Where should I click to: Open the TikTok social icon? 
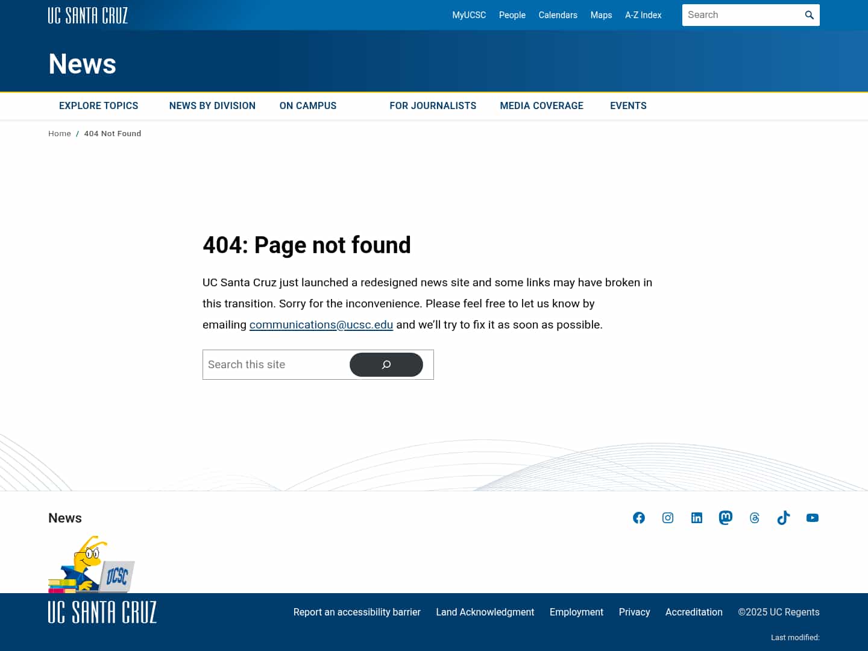784,518
